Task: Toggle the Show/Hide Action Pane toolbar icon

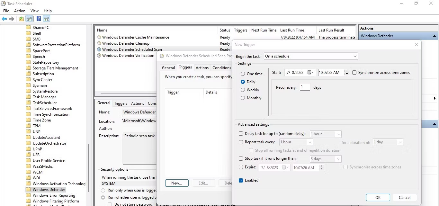Action: click(47, 19)
